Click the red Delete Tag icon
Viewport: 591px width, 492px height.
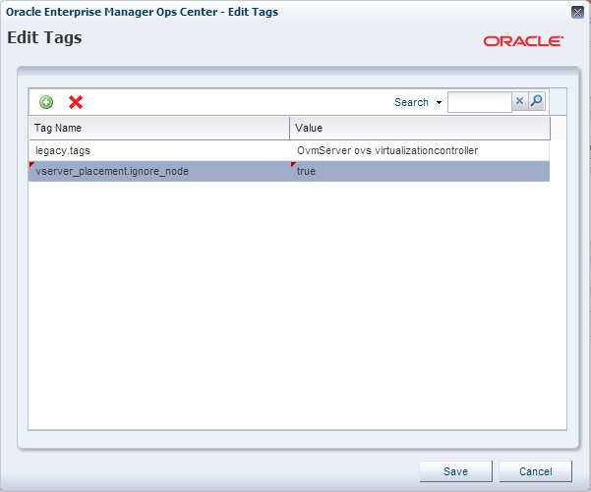pos(76,102)
